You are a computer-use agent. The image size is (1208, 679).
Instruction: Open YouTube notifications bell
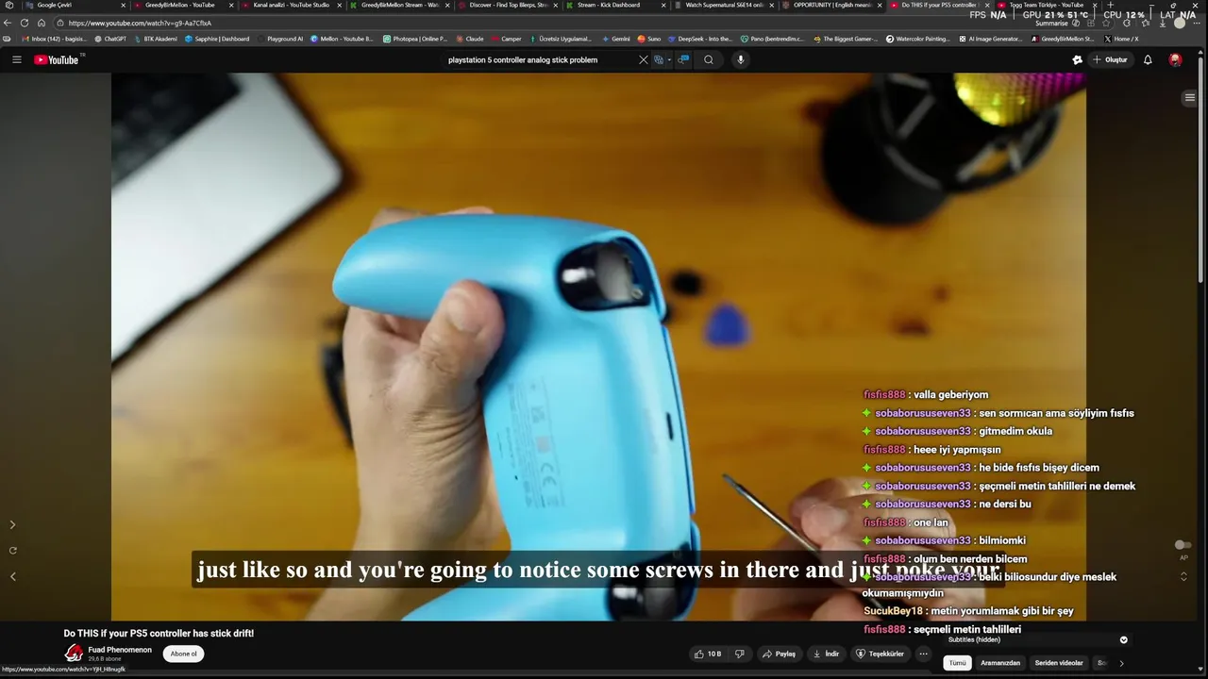pyautogui.click(x=1148, y=59)
